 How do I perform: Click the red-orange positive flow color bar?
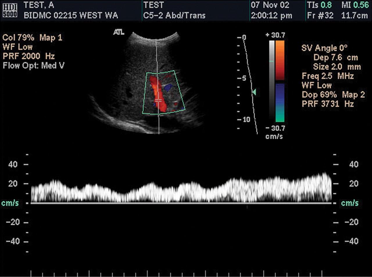tap(280, 60)
